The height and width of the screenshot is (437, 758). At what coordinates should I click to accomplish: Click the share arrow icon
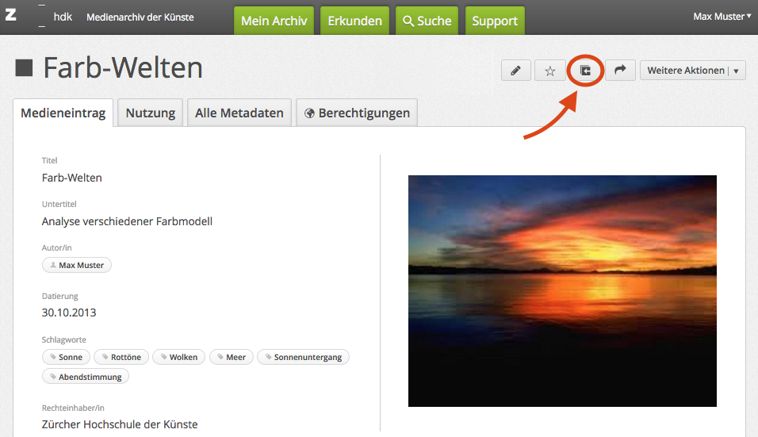click(x=620, y=71)
